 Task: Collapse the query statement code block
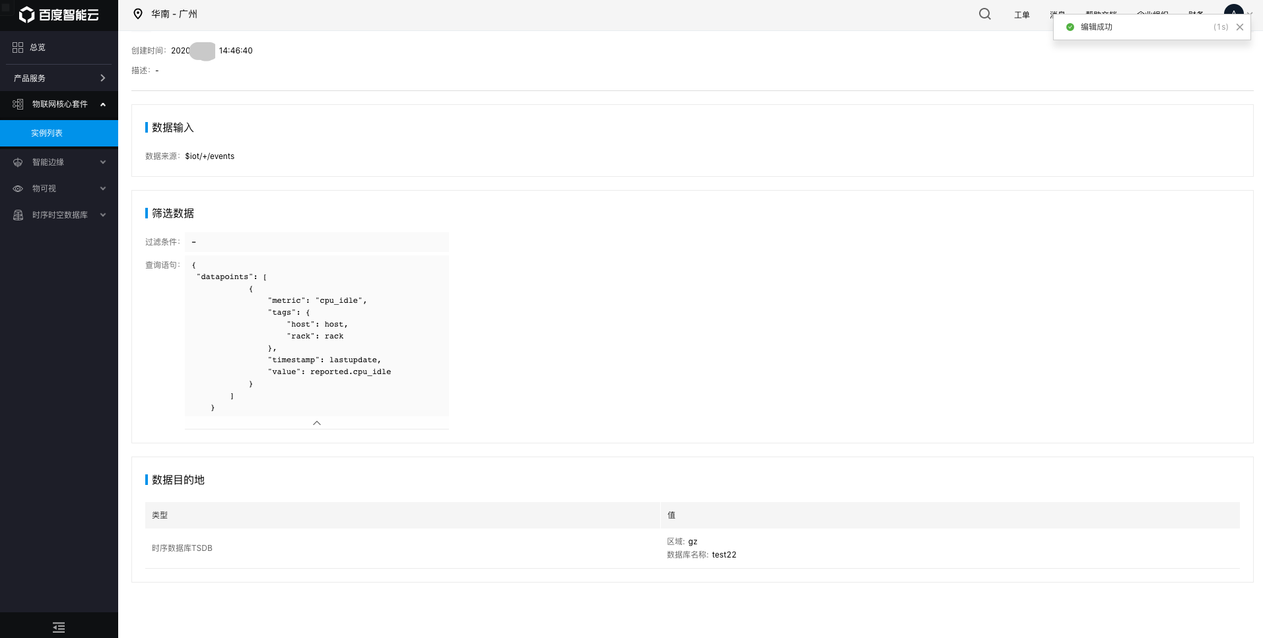pyautogui.click(x=317, y=423)
